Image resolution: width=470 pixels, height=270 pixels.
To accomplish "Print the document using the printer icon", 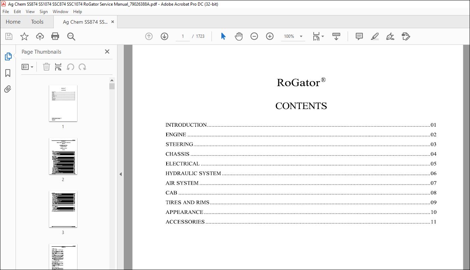I will (x=55, y=36).
